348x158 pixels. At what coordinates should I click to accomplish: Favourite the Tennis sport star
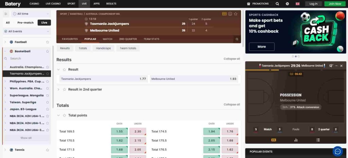[47, 150]
